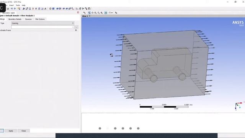Click the partially visible OK button

(x=2, y=131)
